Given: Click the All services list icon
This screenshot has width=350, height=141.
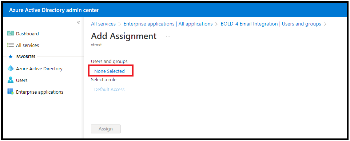Looking at the screenshot, I should pyautogui.click(x=11, y=45).
